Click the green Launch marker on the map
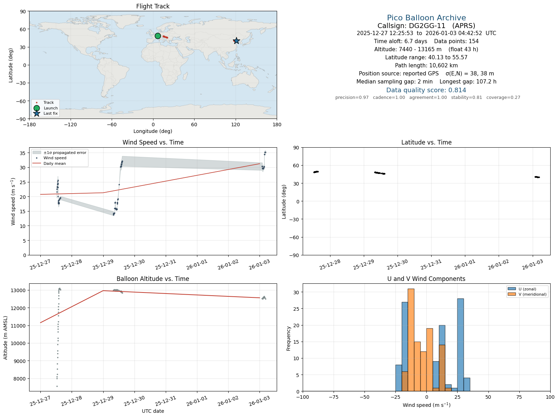The width and height of the screenshot is (558, 417). (x=158, y=36)
